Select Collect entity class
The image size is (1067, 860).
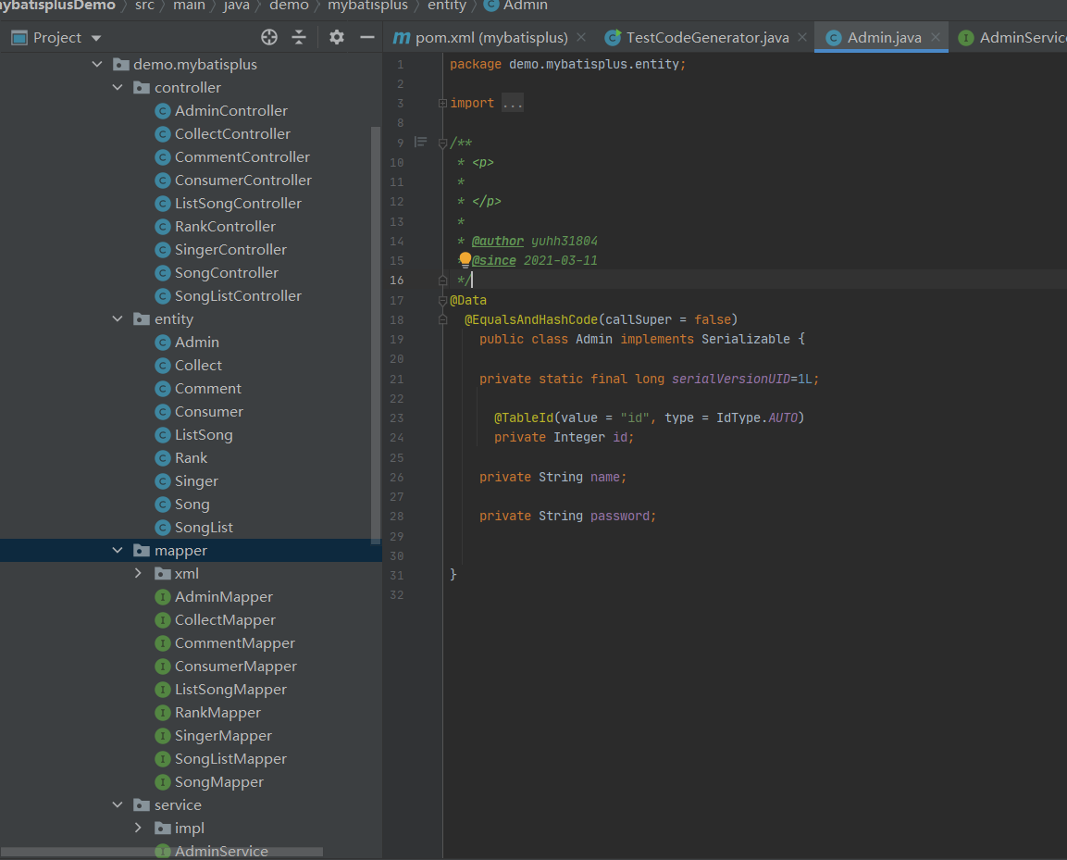(x=198, y=365)
